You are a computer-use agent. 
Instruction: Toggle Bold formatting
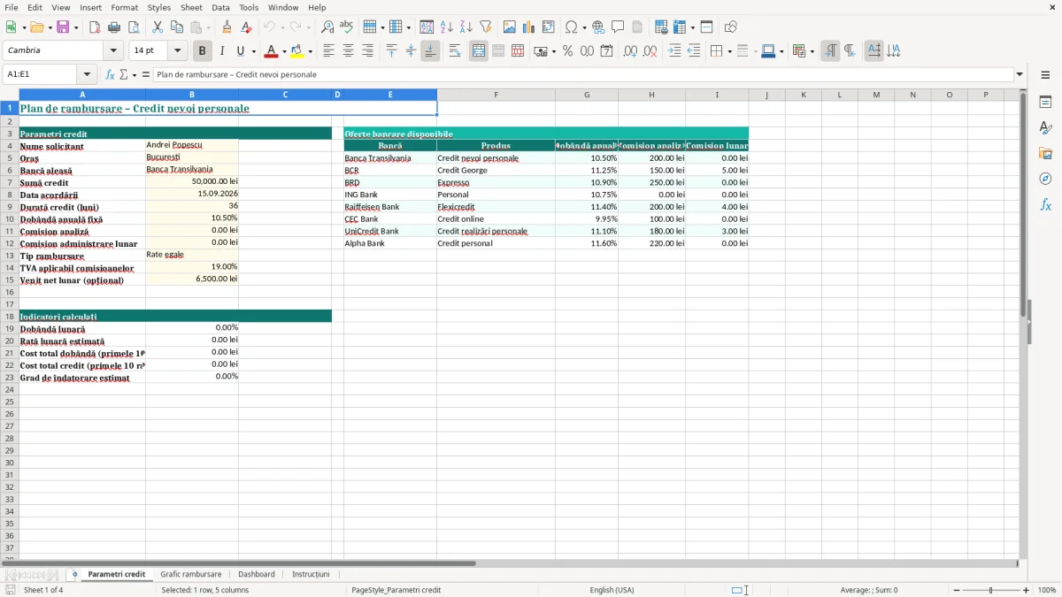[x=203, y=51]
